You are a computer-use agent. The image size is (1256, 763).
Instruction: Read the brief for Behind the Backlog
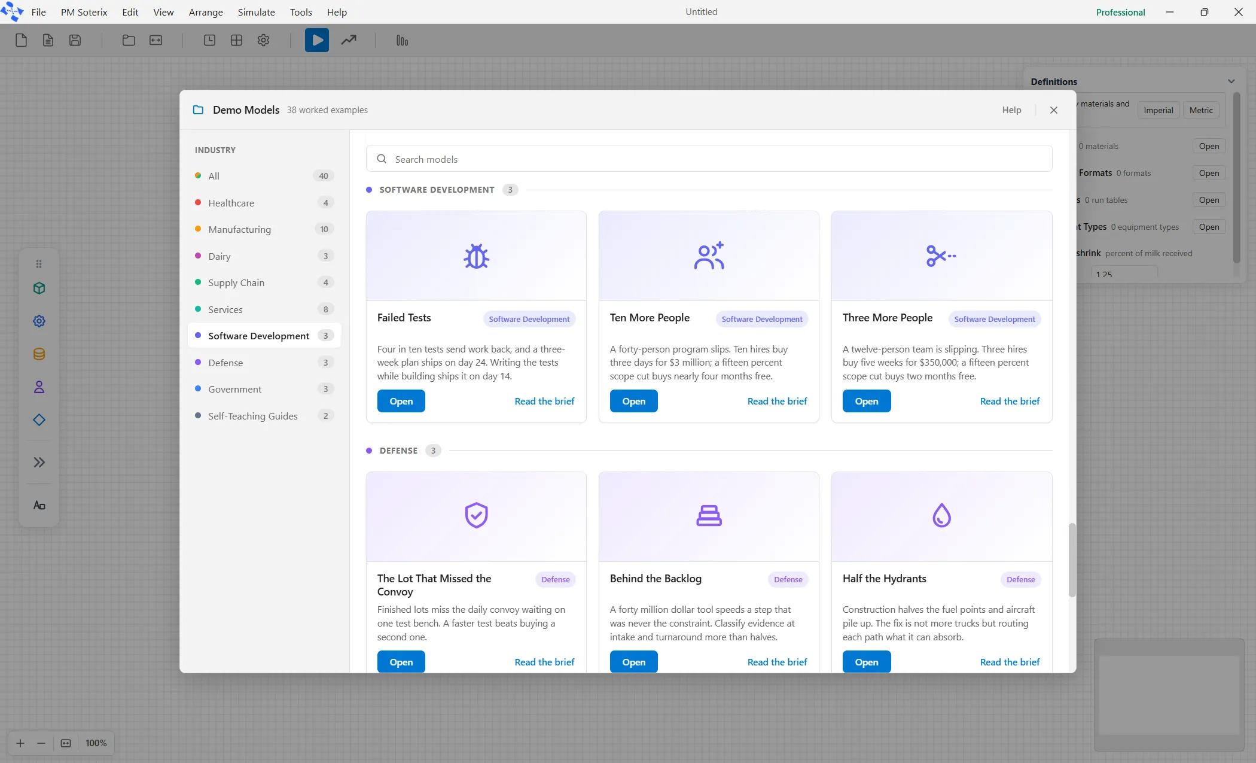[777, 662]
